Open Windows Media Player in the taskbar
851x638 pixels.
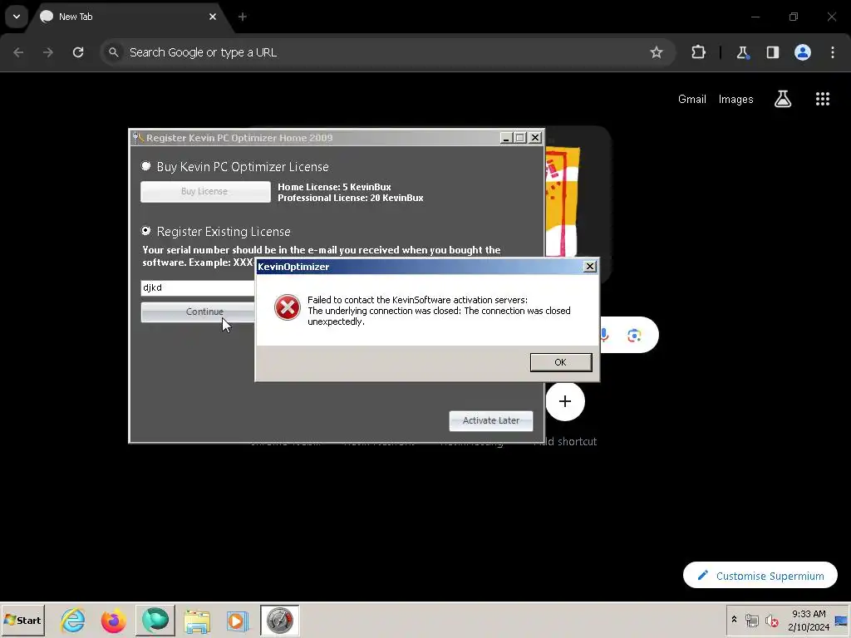[237, 621]
